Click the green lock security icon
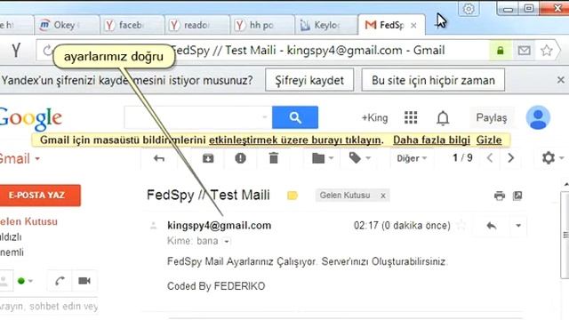Screen dimensions: 569x320 (x=500, y=51)
